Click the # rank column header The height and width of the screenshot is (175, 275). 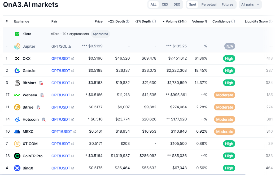(x=7, y=21)
